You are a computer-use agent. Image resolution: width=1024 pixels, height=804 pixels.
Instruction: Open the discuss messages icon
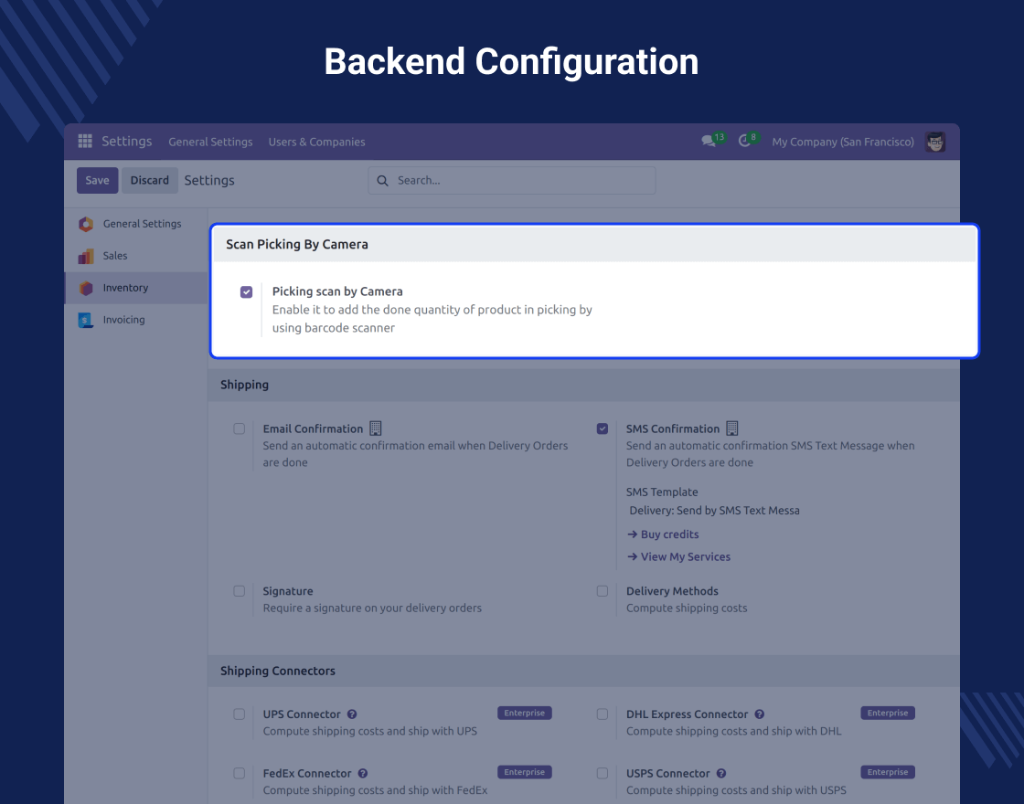click(709, 142)
